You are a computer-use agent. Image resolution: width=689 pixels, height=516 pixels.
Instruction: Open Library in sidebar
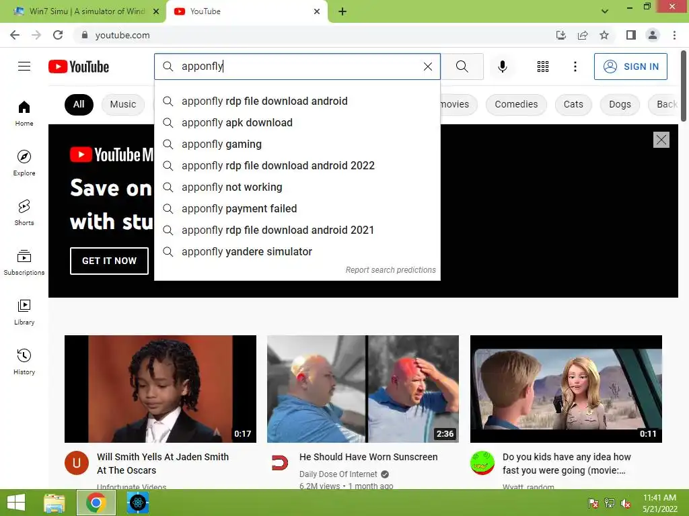pos(24,312)
